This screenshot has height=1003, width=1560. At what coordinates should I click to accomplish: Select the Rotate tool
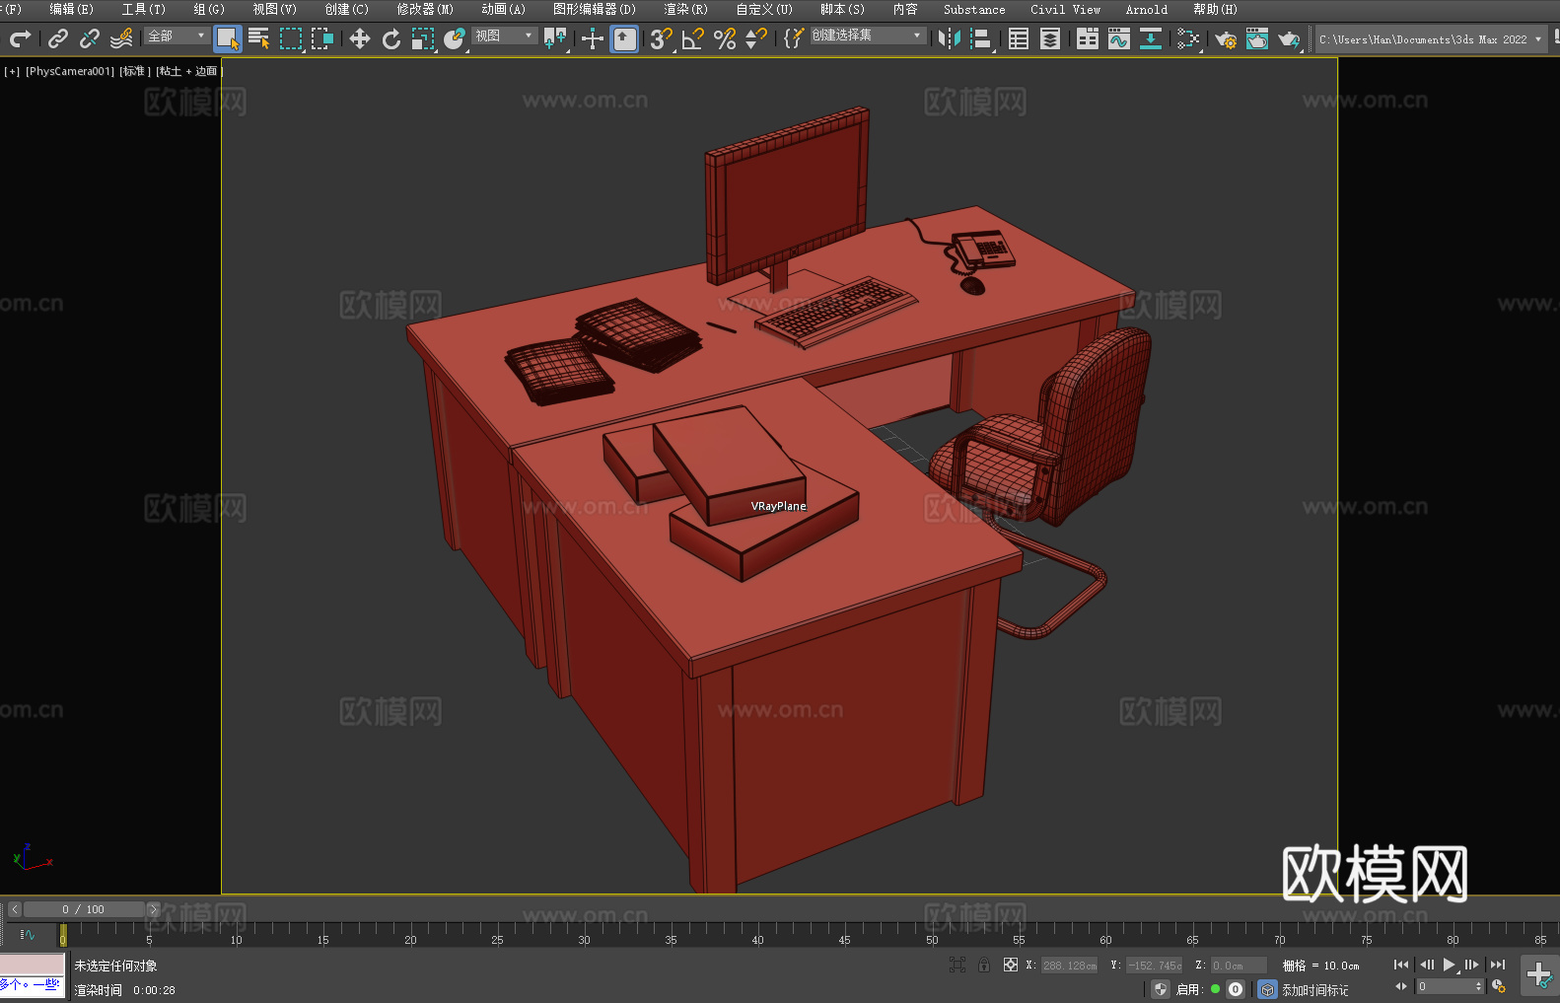pyautogui.click(x=391, y=38)
